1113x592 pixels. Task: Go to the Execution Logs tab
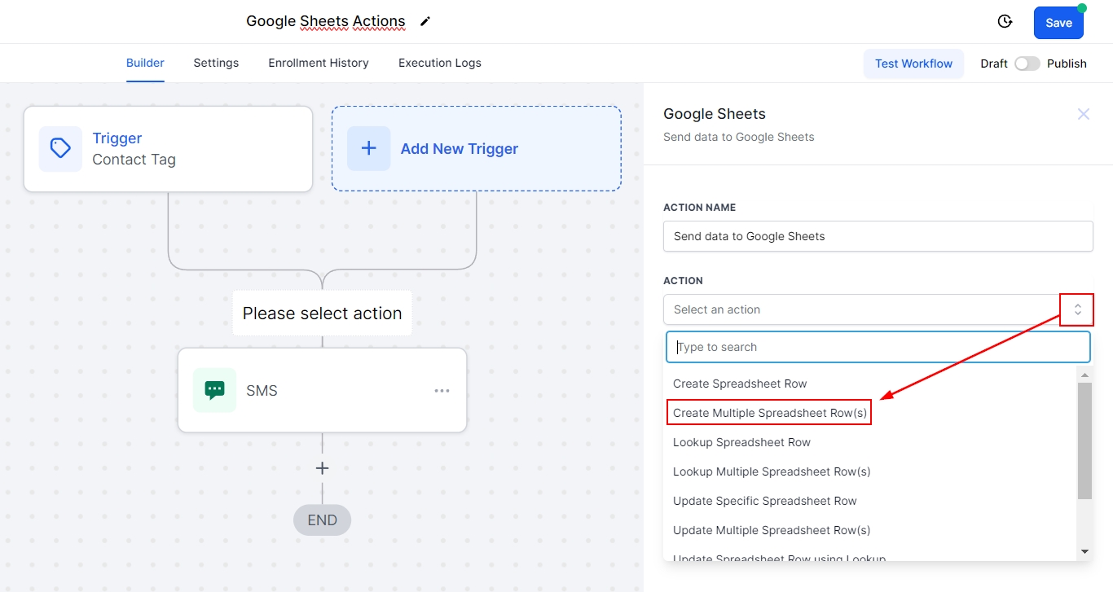pyautogui.click(x=440, y=63)
